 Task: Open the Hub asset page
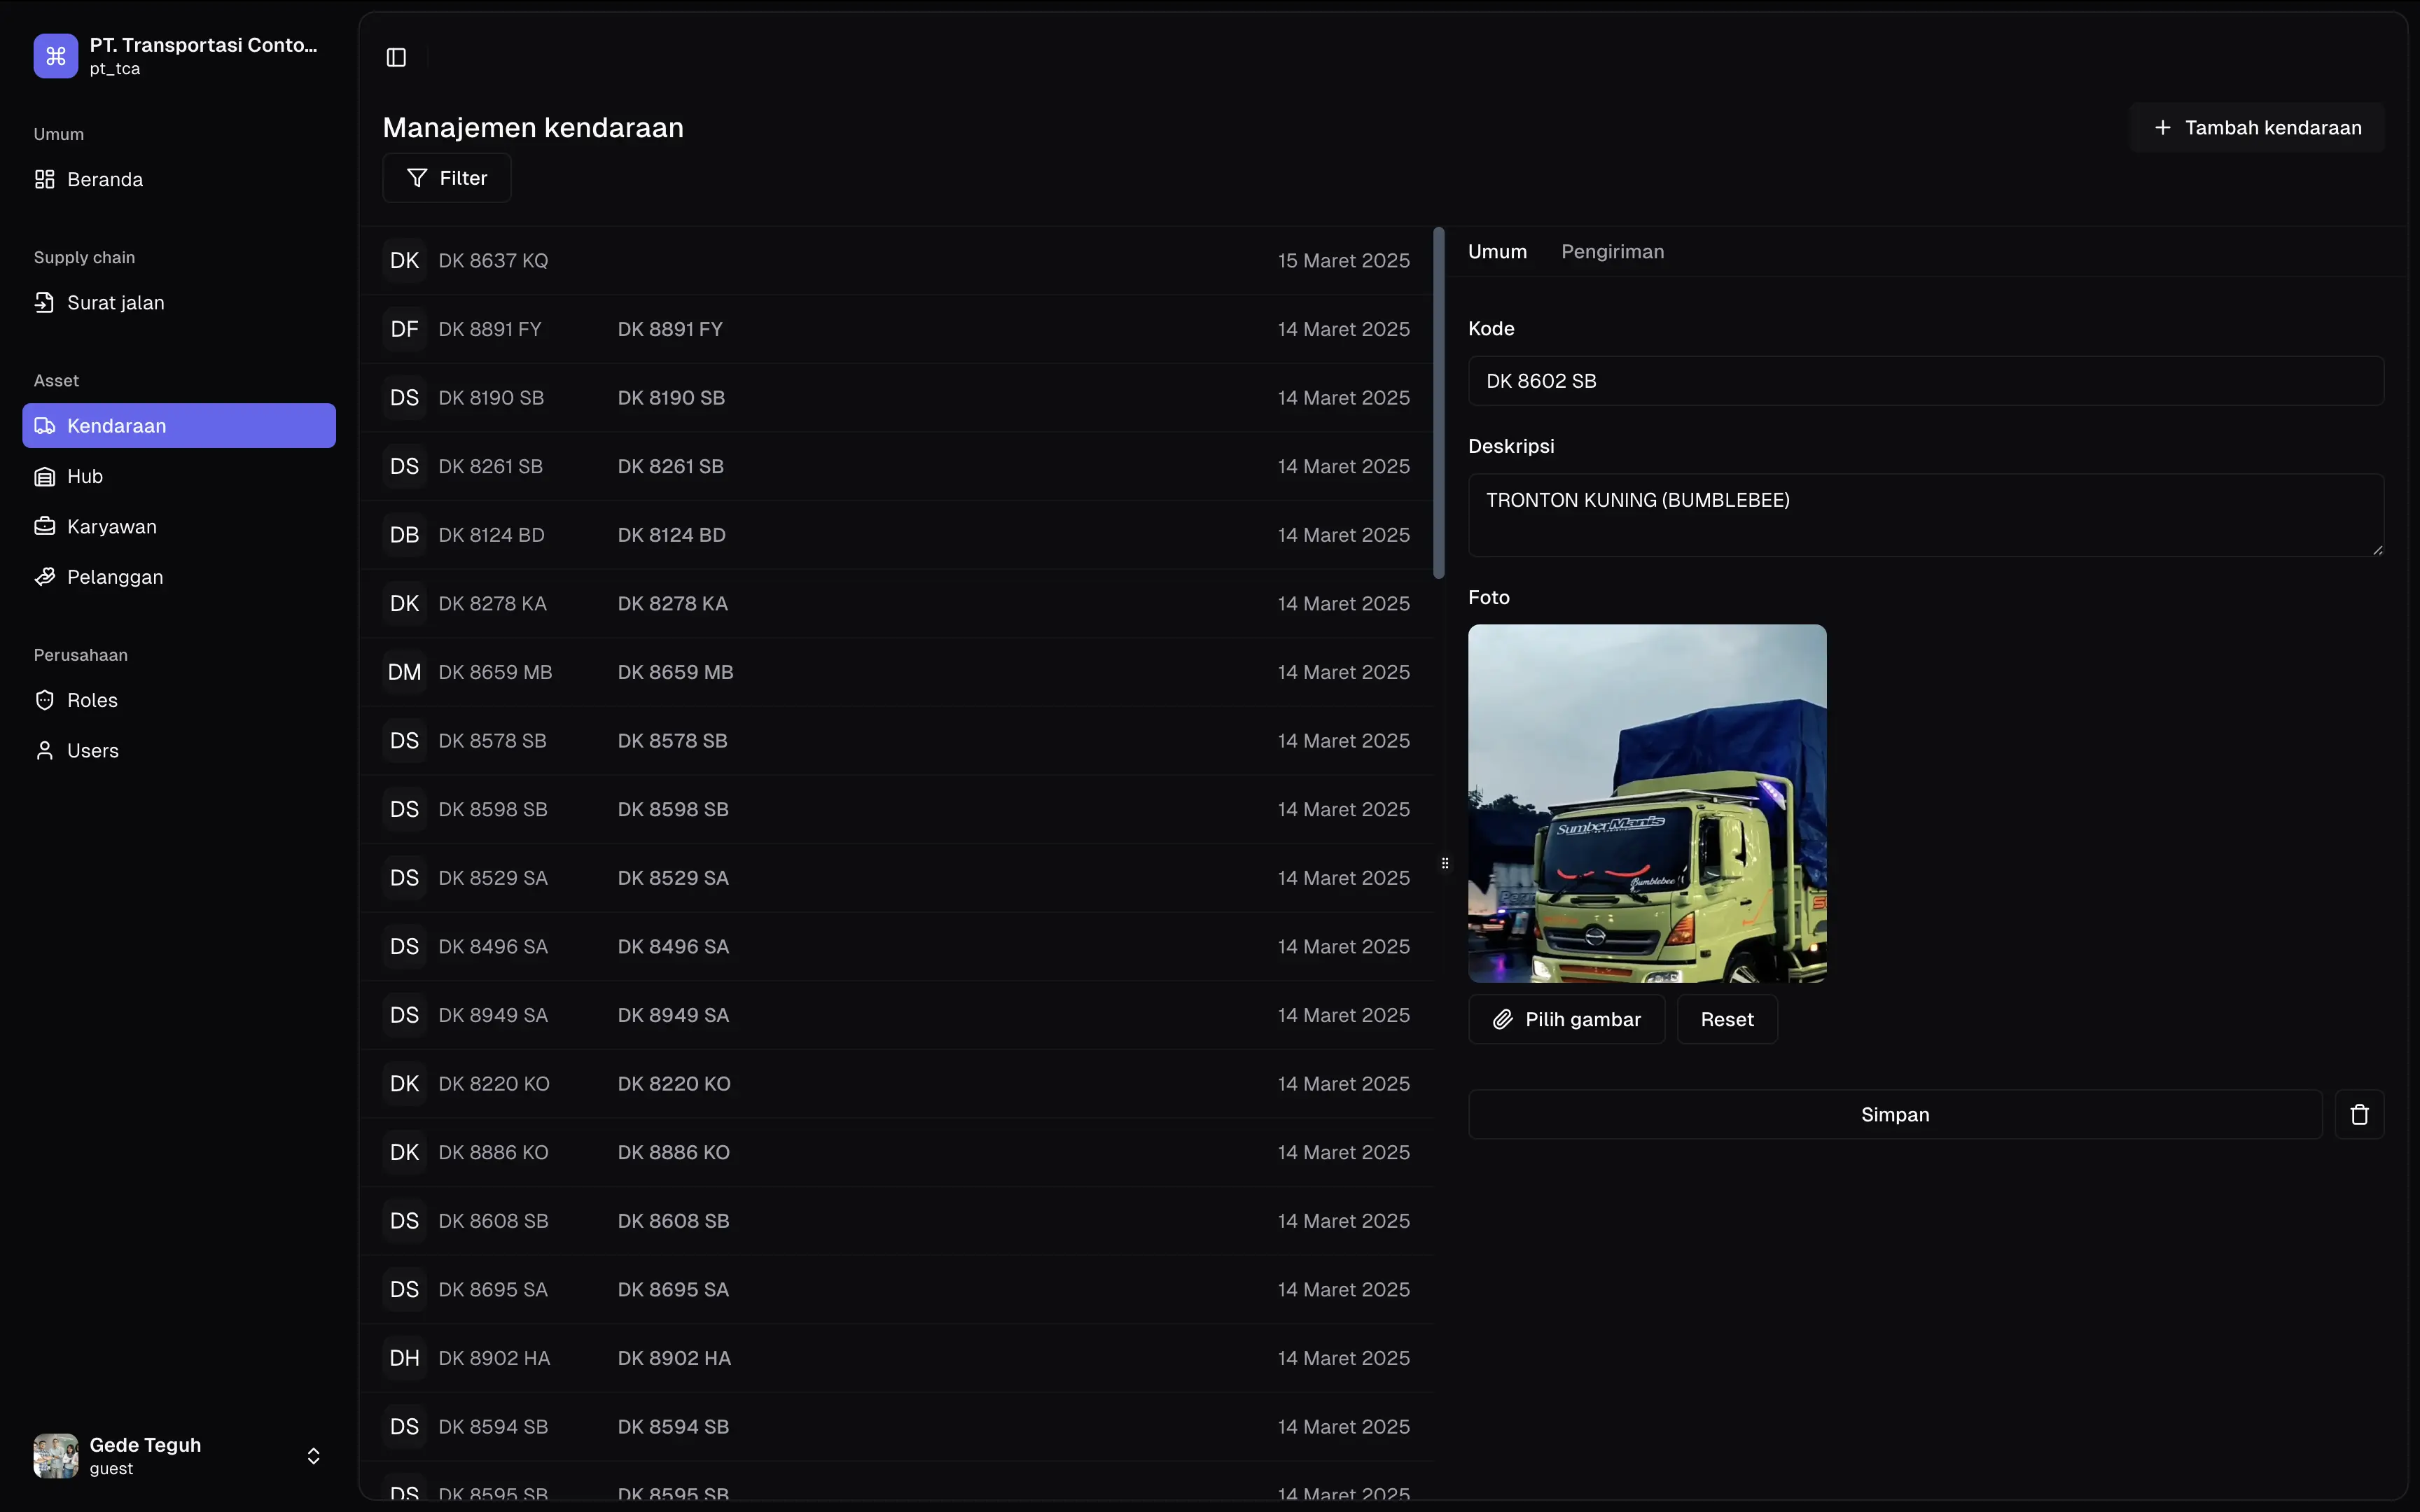click(85, 477)
